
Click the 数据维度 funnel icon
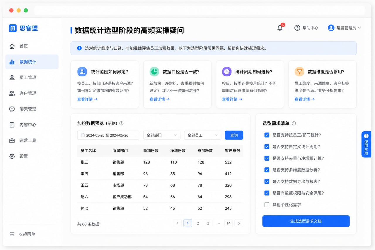(x=299, y=72)
